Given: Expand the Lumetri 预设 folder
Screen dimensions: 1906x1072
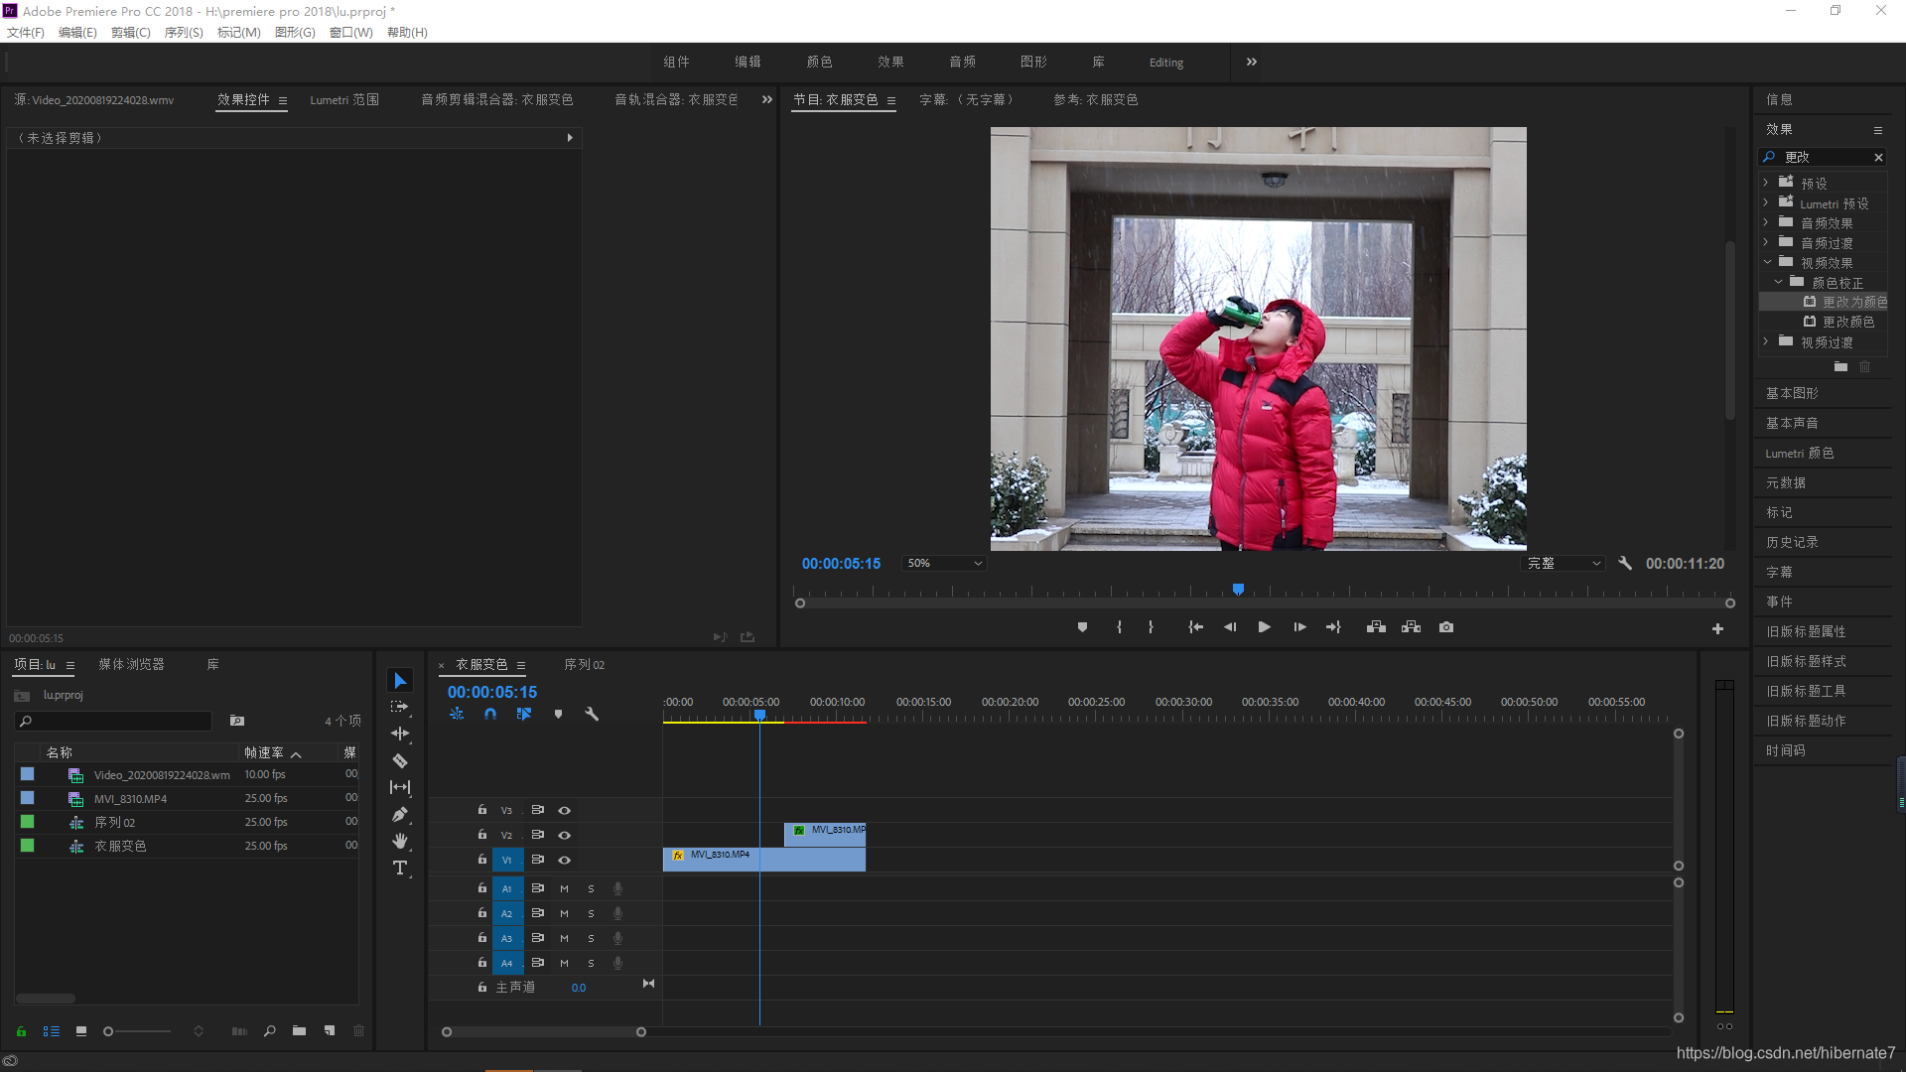Looking at the screenshot, I should coord(1766,202).
